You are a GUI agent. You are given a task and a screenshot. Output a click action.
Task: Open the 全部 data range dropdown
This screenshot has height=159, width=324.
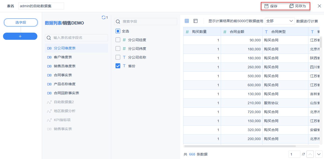(280, 21)
